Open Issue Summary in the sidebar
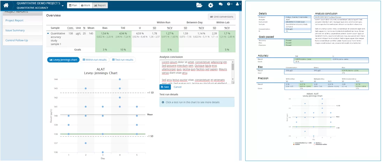 15,30
